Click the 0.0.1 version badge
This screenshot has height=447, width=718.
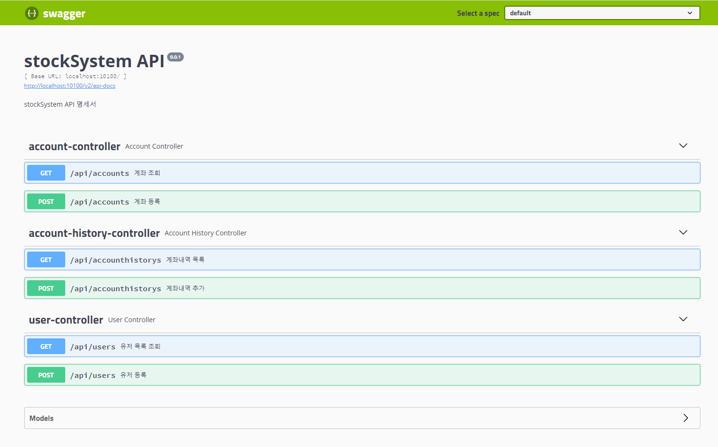pyautogui.click(x=175, y=57)
